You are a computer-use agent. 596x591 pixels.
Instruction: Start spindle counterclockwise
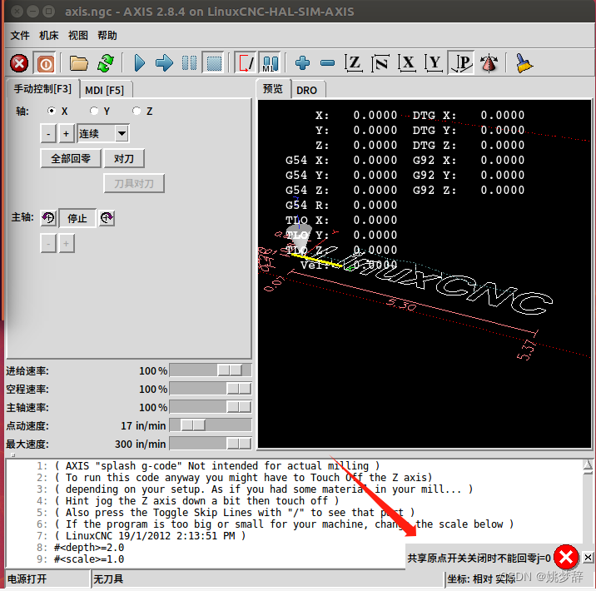click(x=48, y=218)
